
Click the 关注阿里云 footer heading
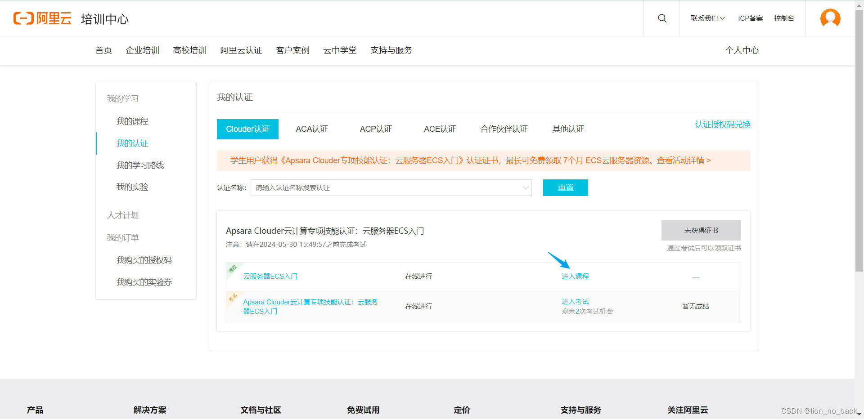point(688,410)
